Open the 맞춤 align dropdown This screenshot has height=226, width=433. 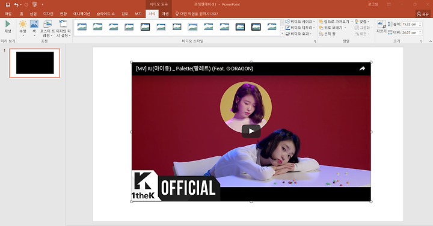point(362,22)
